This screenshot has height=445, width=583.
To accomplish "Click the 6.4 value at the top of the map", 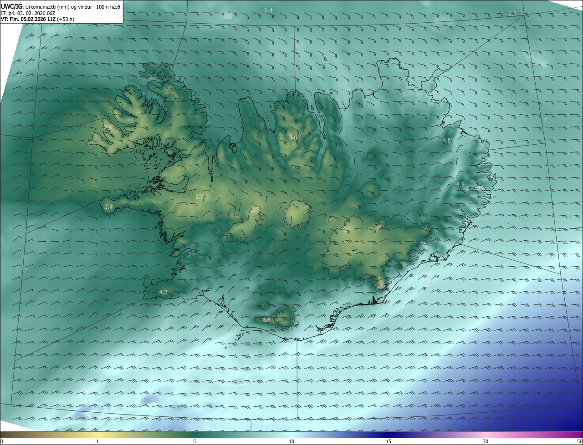I will (x=268, y=10).
